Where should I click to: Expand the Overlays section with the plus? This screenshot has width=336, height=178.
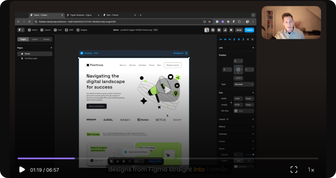click(253, 134)
